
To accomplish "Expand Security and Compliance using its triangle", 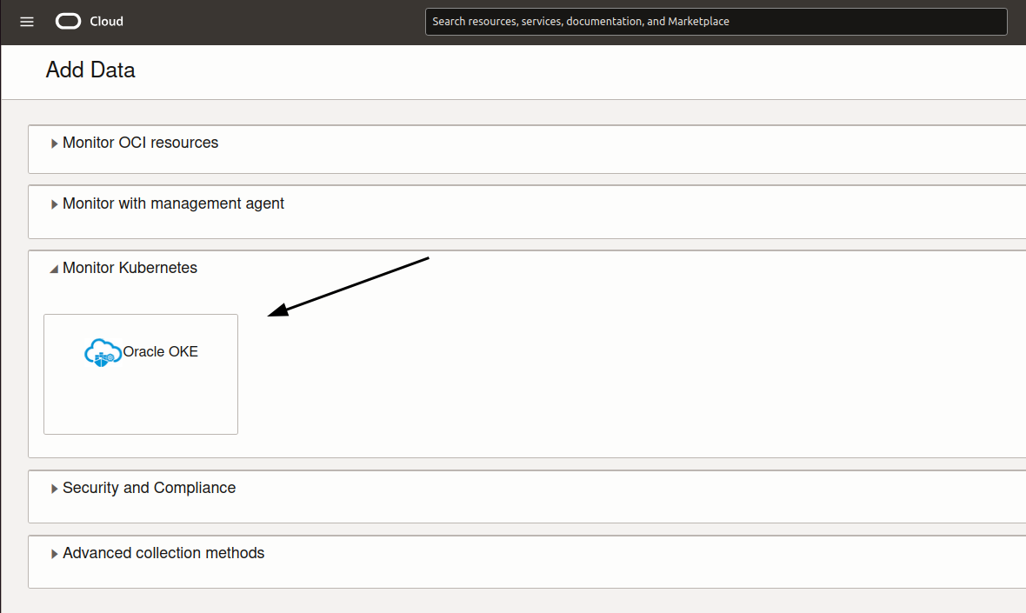I will tap(55, 489).
